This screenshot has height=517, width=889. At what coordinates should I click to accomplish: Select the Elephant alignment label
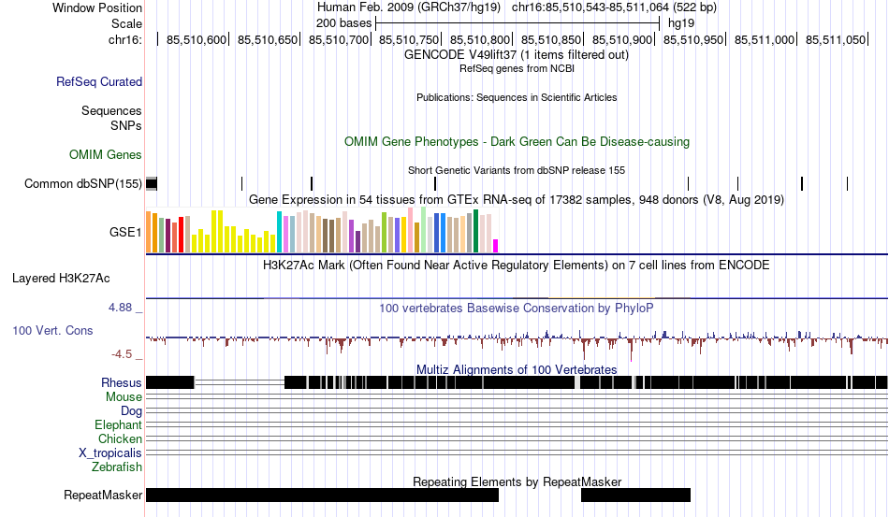point(118,424)
